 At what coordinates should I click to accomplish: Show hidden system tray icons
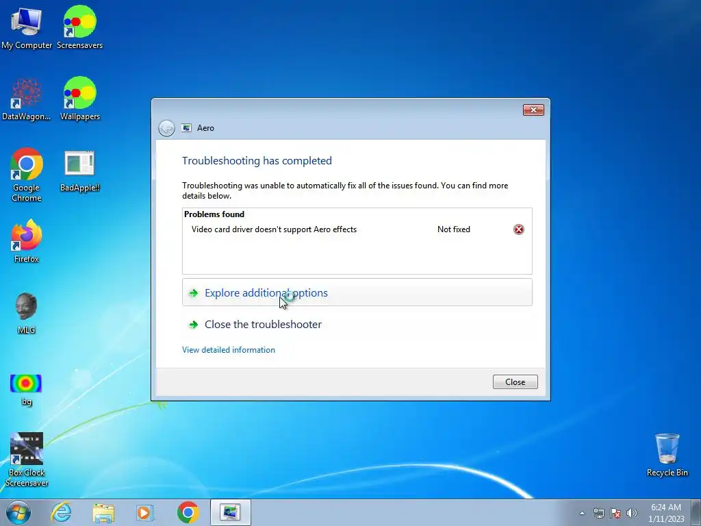click(582, 513)
